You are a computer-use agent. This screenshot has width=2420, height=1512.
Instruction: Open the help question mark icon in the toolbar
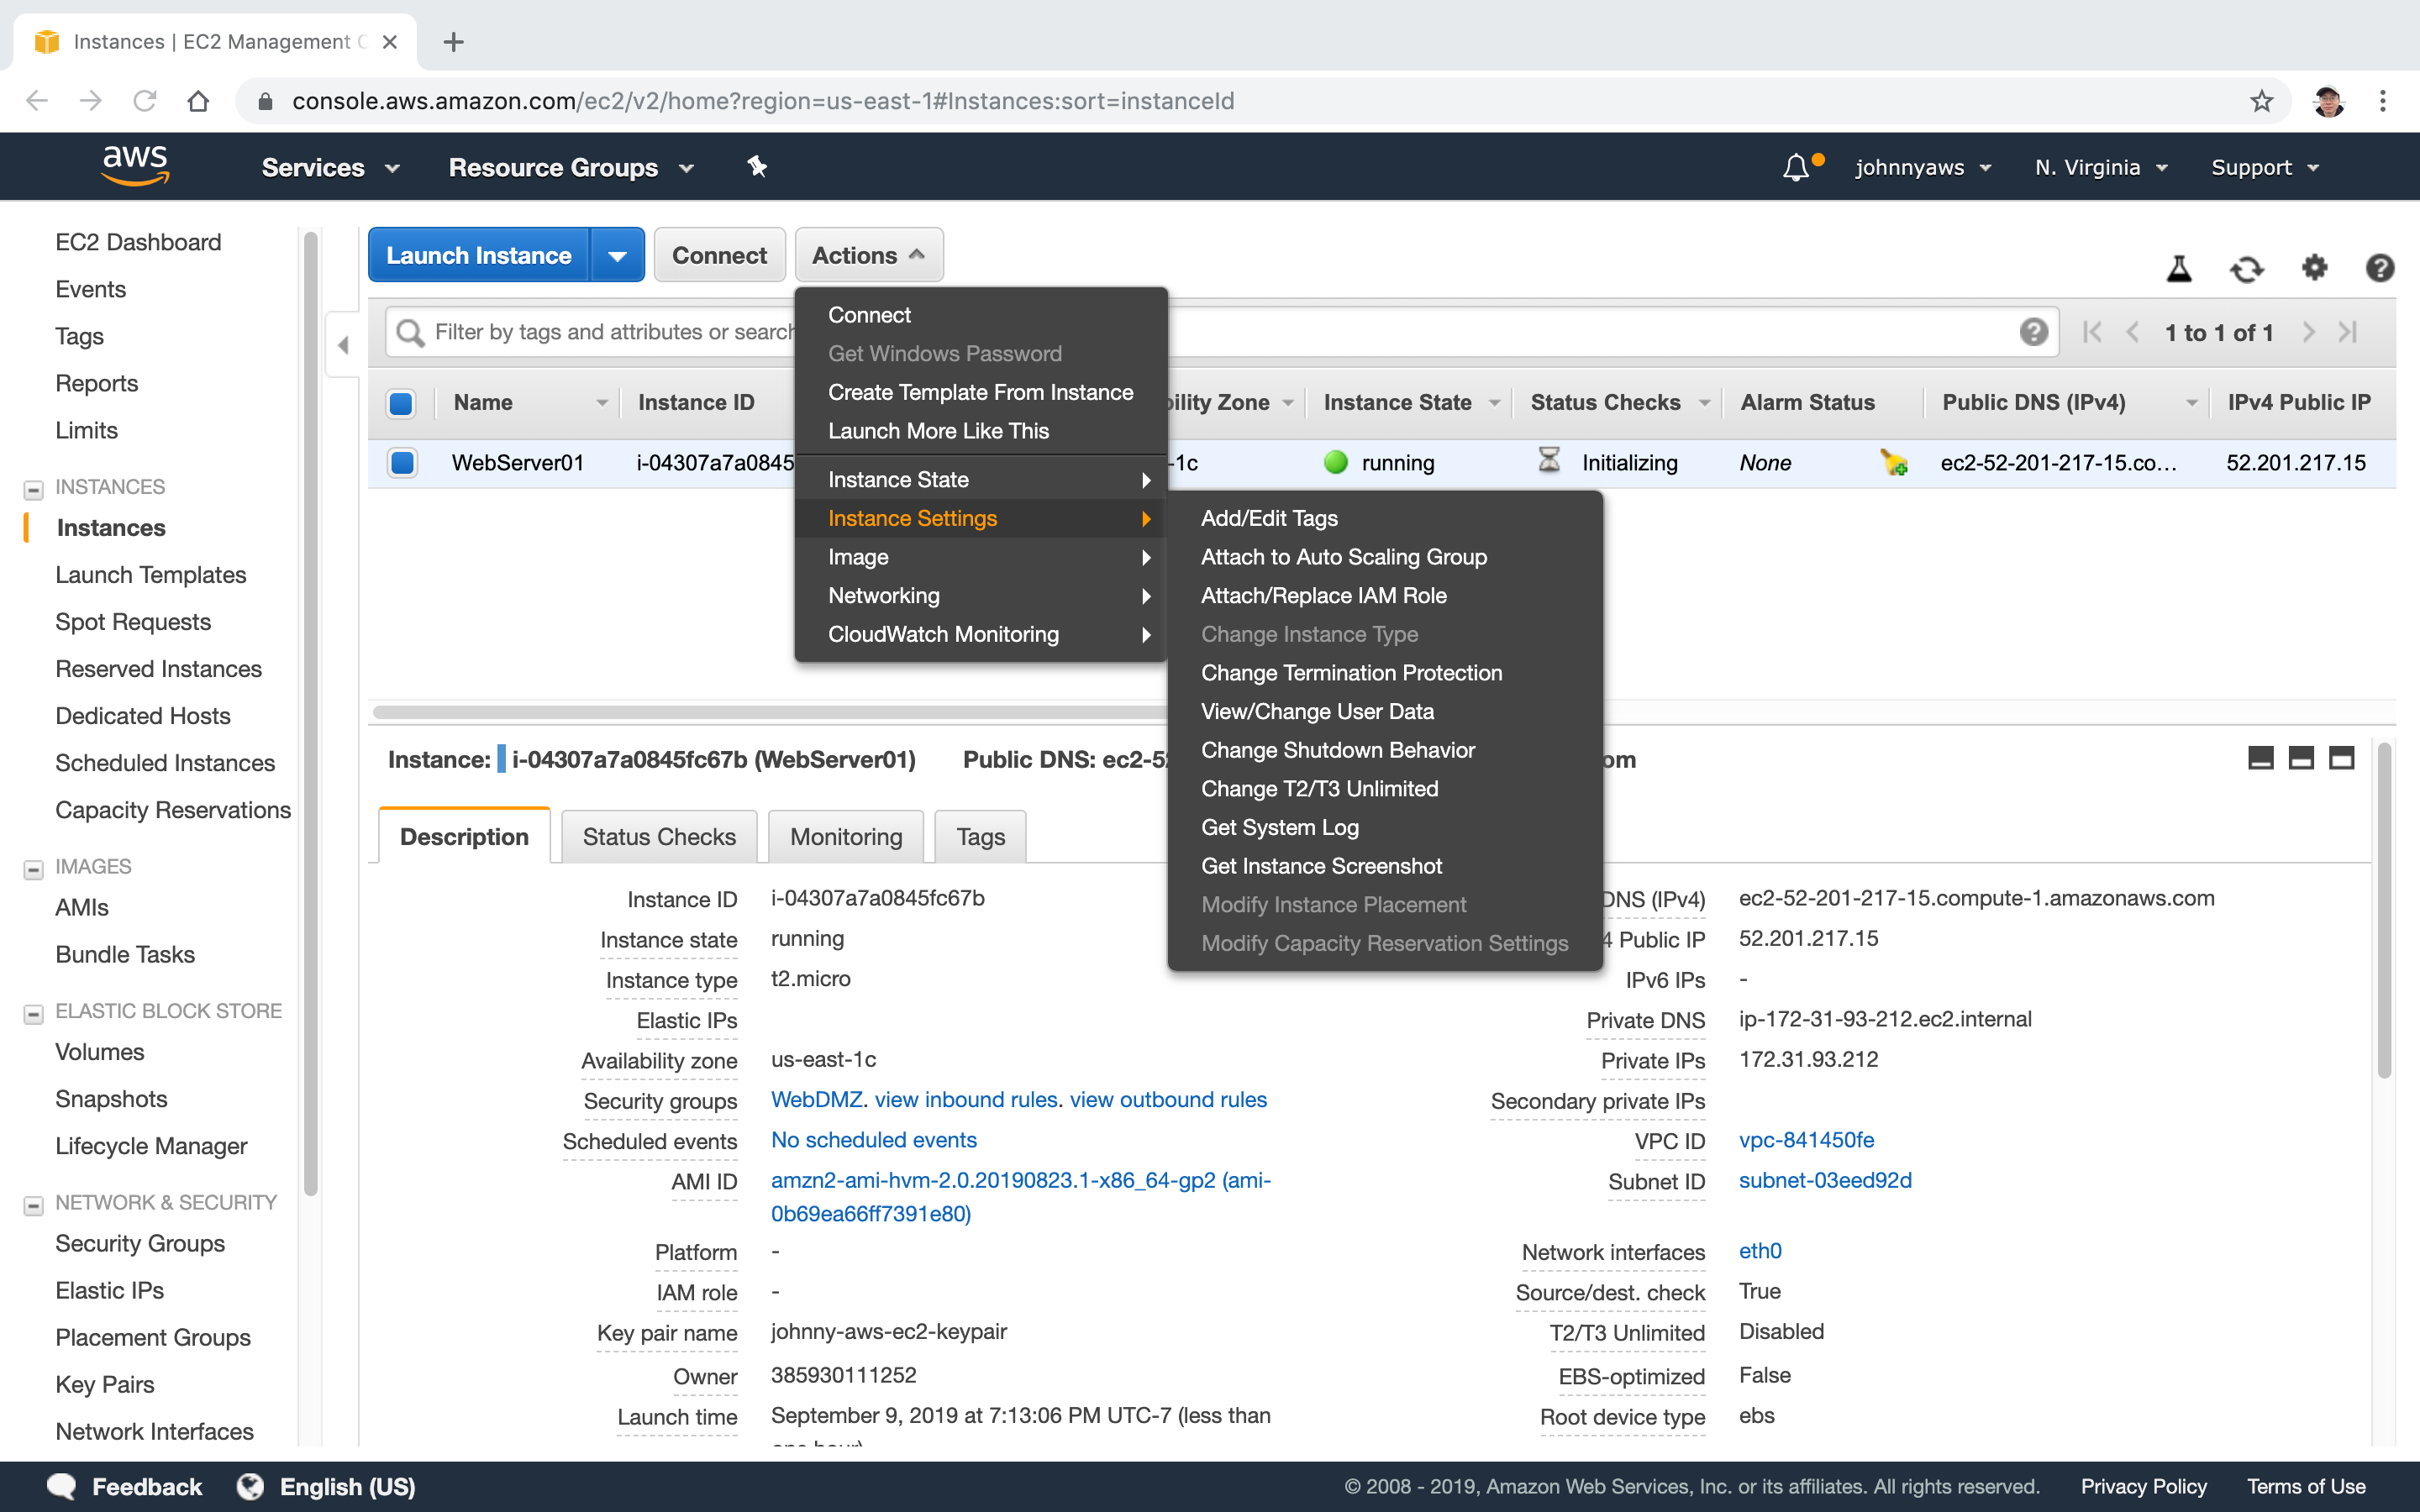point(2379,268)
